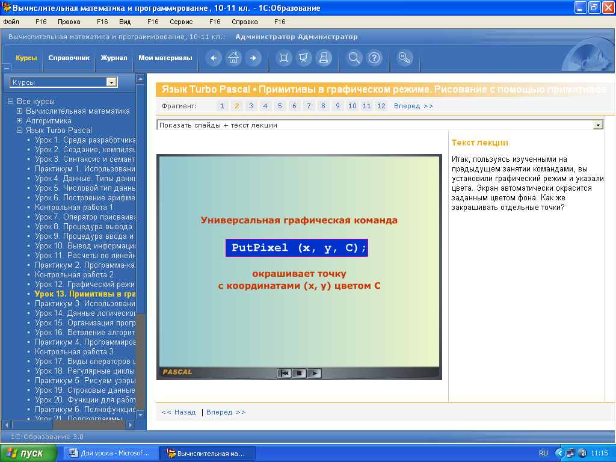Go to fragment 8
Screen dimensions: 616x462
[x=323, y=106]
